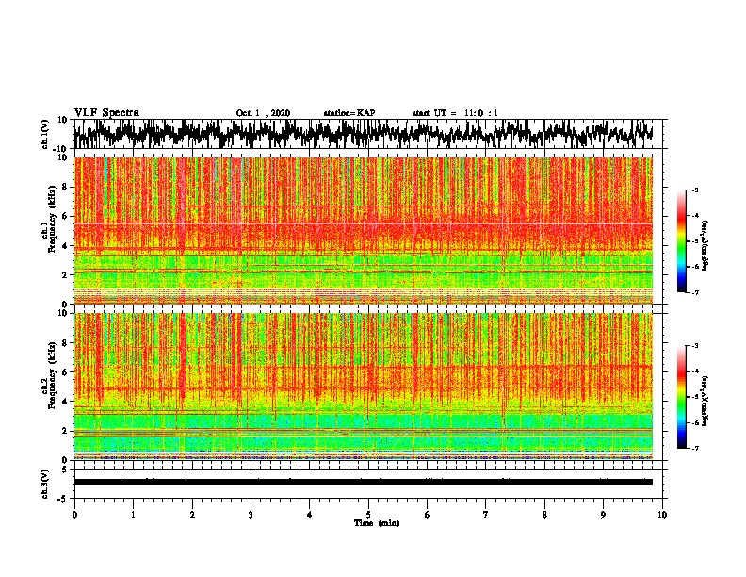Click the ch.3 axis "-5" tick label
The image size is (746, 577).
(x=63, y=499)
